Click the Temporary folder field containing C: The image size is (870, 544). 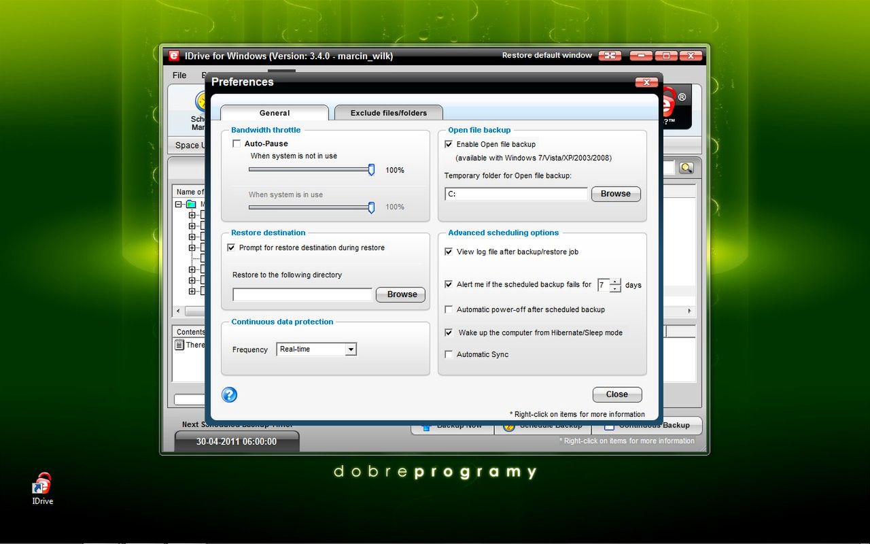pyautogui.click(x=516, y=194)
